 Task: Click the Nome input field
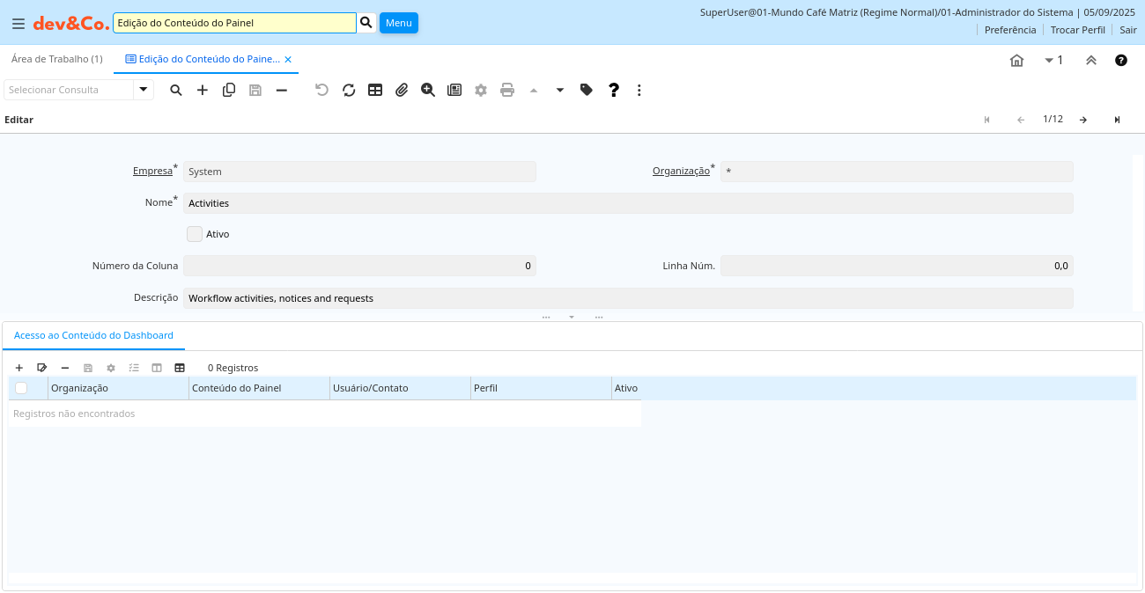coord(628,203)
